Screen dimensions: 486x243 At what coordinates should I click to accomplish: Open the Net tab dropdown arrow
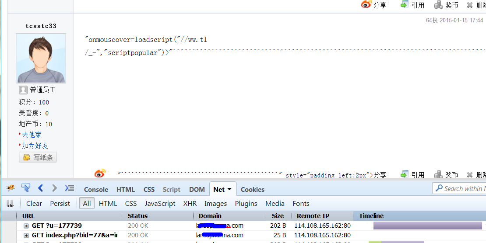tap(230, 189)
